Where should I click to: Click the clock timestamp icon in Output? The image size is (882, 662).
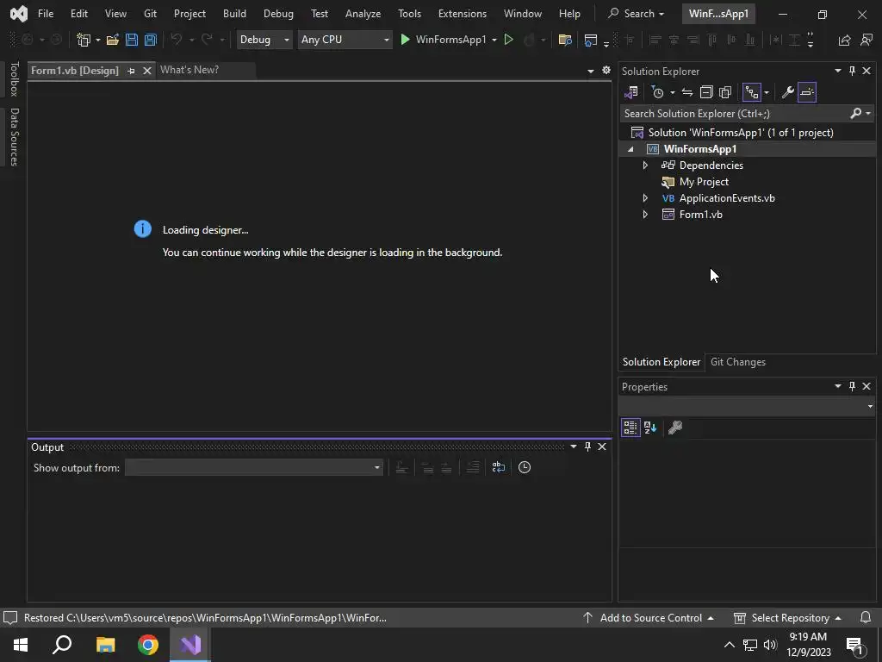tap(525, 466)
